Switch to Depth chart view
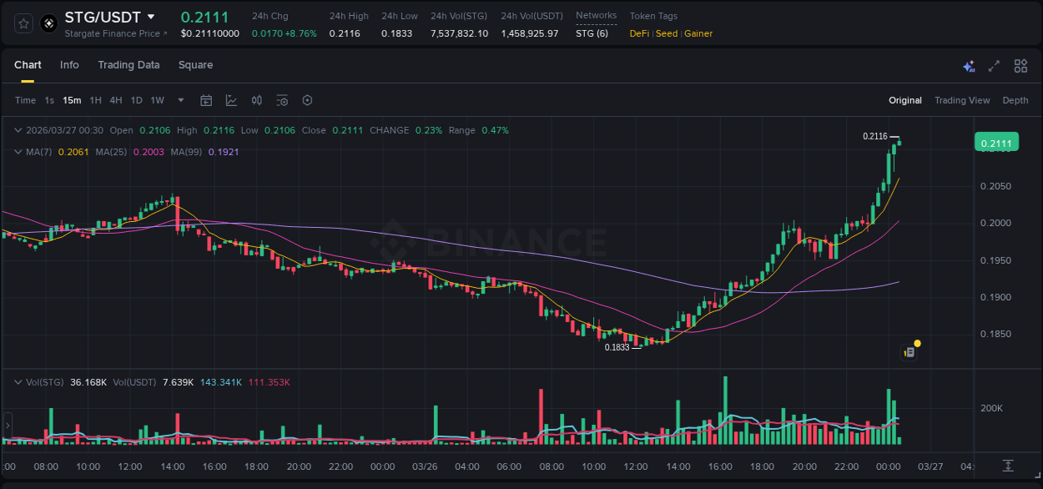Screen dimensions: 1043x489 point(1015,100)
